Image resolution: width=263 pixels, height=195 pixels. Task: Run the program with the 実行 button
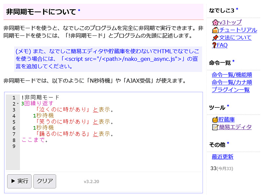(19, 181)
